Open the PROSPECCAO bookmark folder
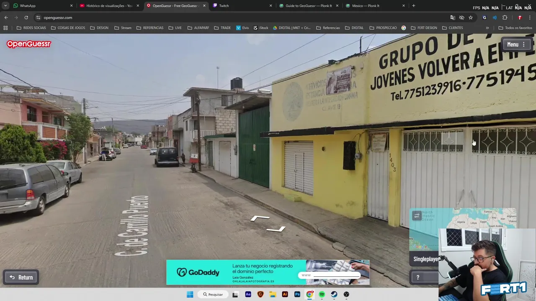Image resolution: width=536 pixels, height=301 pixels. (383, 28)
